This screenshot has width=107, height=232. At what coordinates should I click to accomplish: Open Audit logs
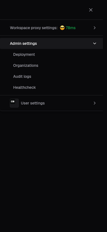pyautogui.click(x=22, y=76)
